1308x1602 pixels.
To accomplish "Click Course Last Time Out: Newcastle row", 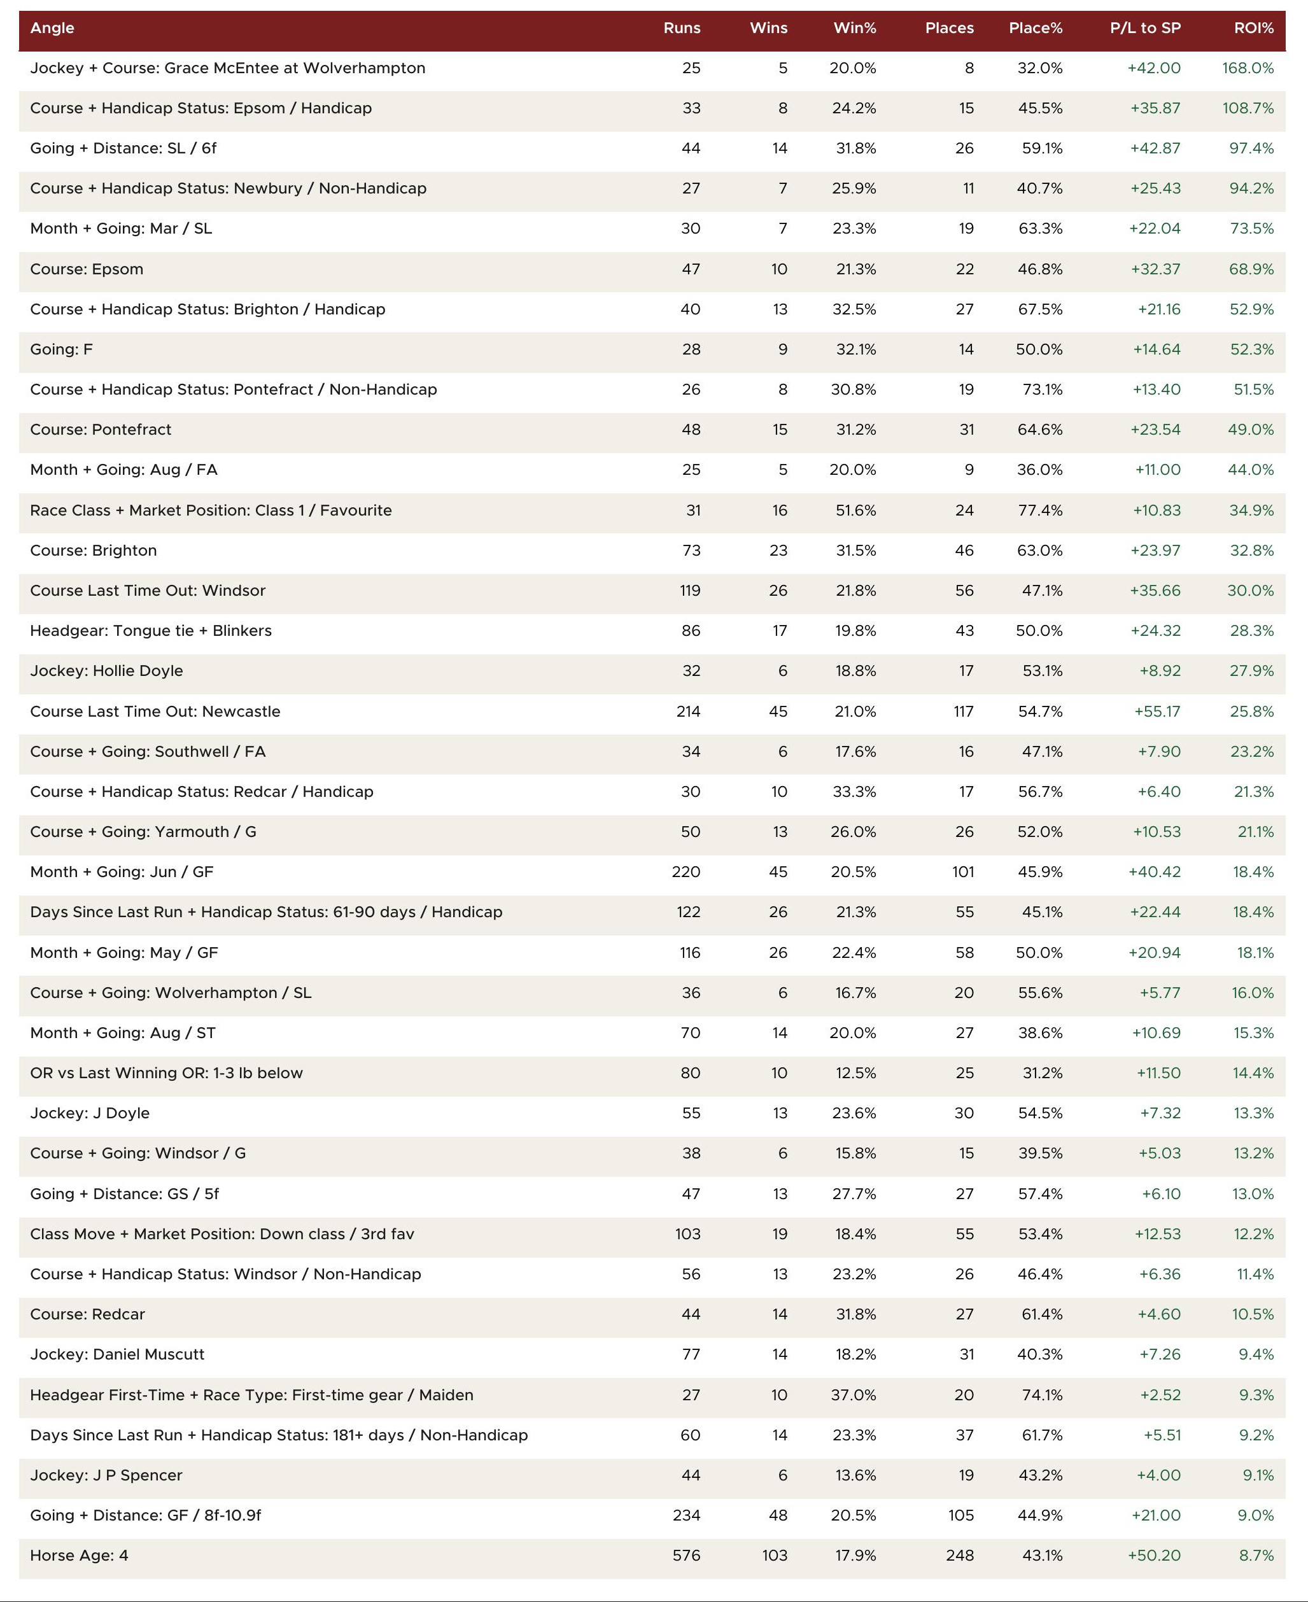I will 652,712.
